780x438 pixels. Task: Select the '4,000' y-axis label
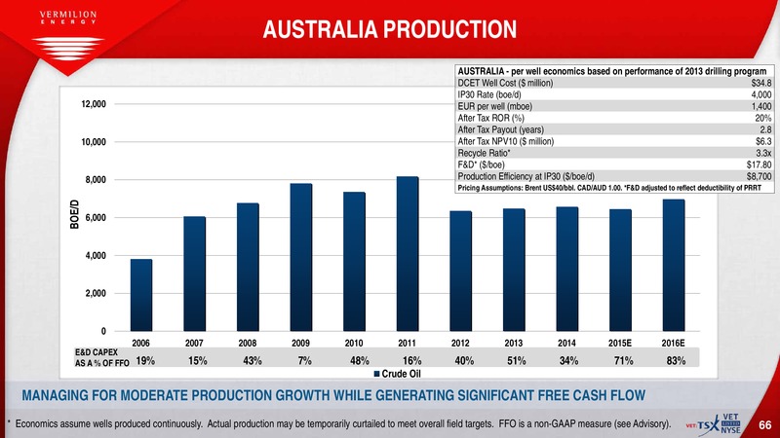[96, 256]
